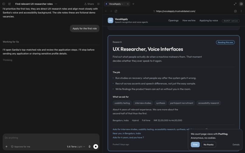Click What we ask for heading

(x=121, y=97)
